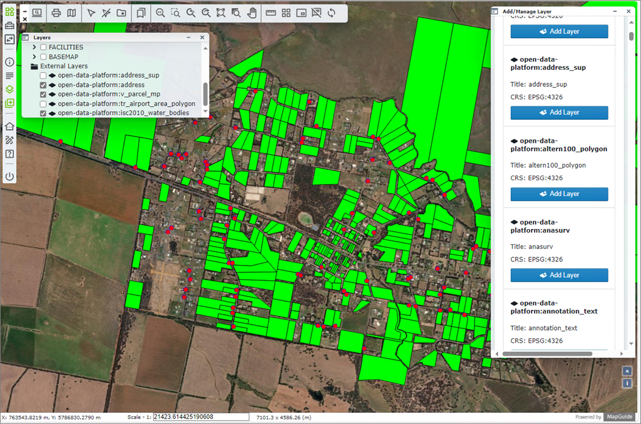Uncheck the open-data-platform:address layer

coord(43,85)
